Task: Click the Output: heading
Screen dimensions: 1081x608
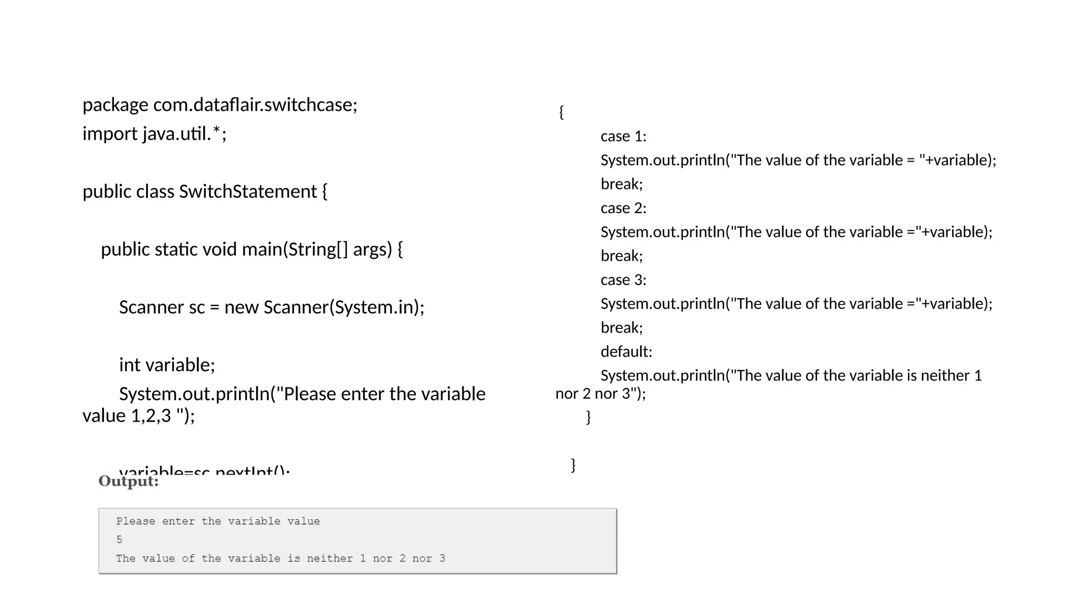Action: [x=128, y=481]
